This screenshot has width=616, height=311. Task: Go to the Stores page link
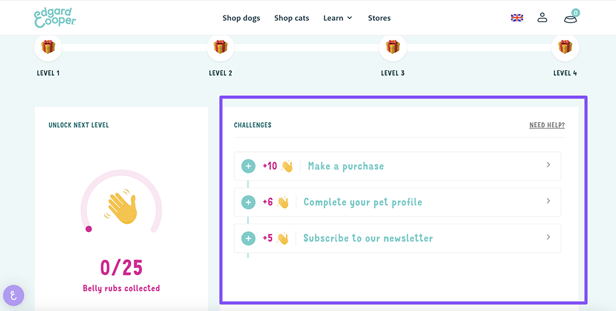click(379, 18)
